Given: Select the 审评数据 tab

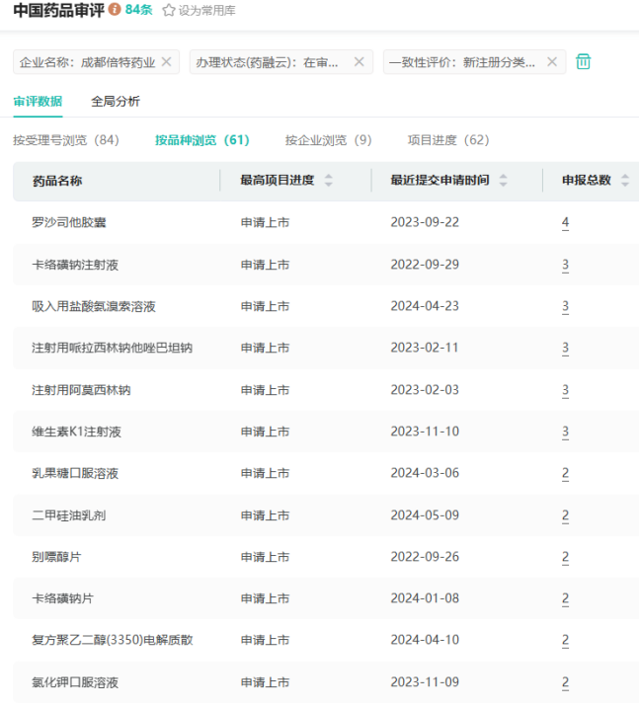Looking at the screenshot, I should coord(38,101).
